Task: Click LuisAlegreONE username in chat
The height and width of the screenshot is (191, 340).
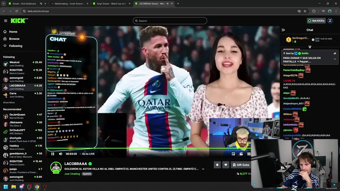Action: point(292,135)
